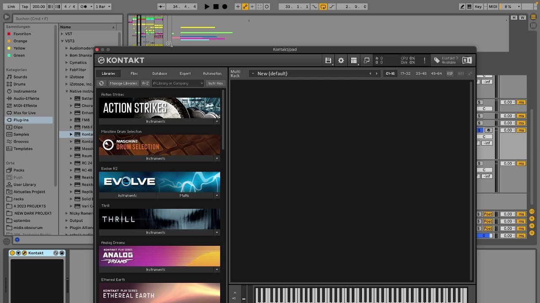
Task: Fold the Kontakt device arrow button
Action: click(x=18, y=253)
